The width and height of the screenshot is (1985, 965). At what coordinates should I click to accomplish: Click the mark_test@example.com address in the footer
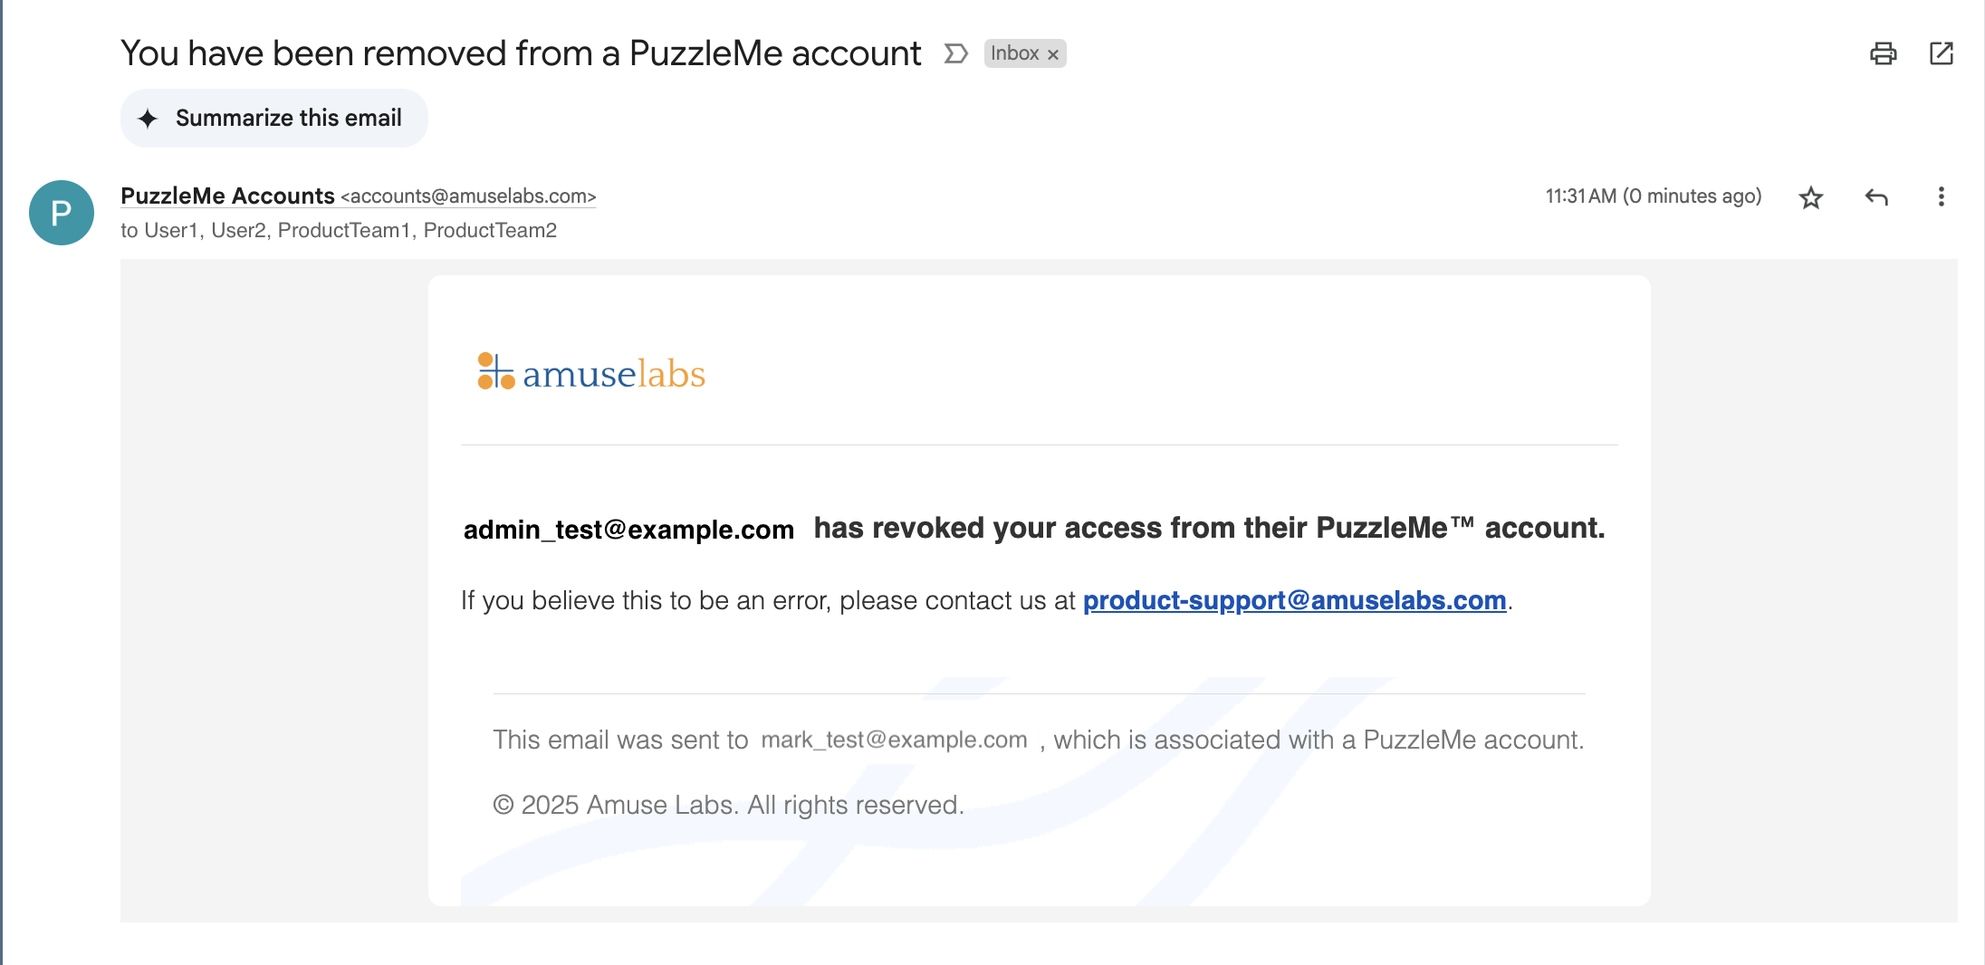point(894,740)
